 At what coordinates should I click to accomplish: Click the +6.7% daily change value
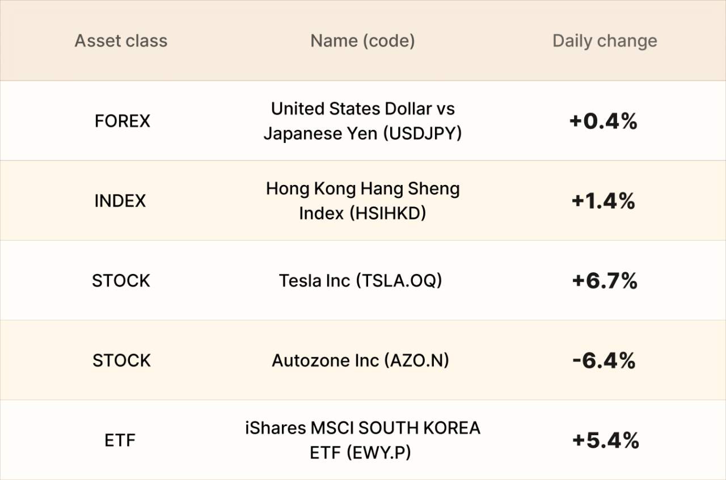click(605, 281)
